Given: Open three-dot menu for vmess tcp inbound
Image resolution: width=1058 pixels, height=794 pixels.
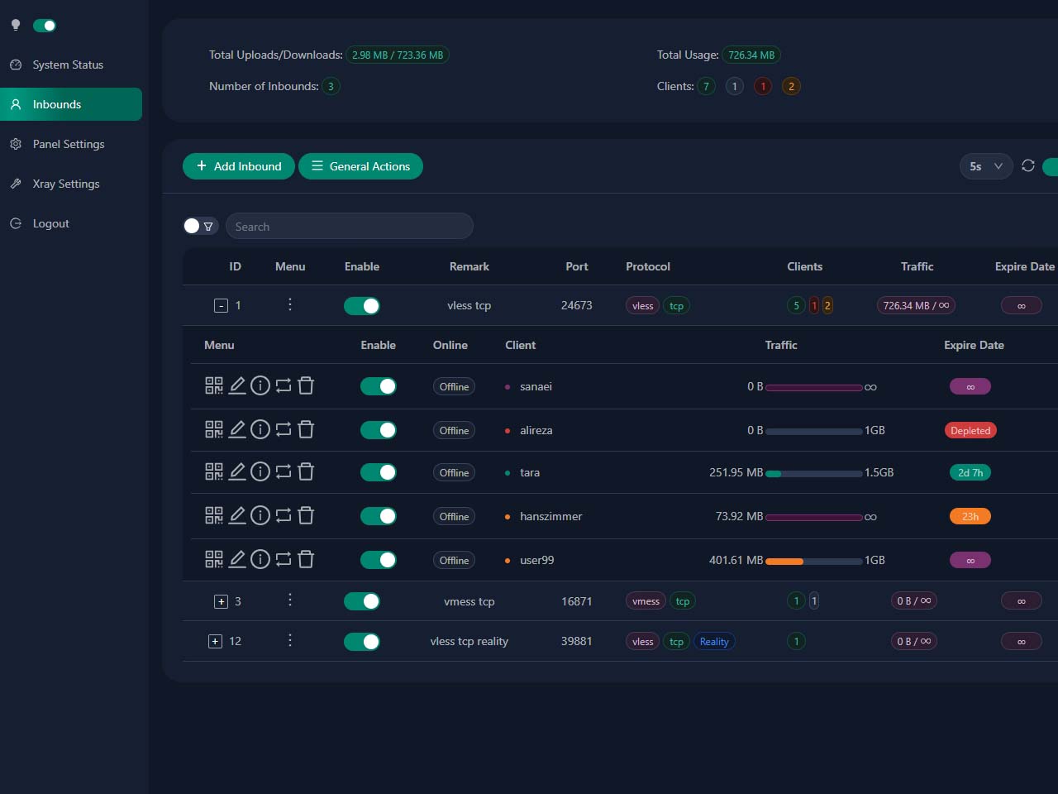Looking at the screenshot, I should coord(290,600).
